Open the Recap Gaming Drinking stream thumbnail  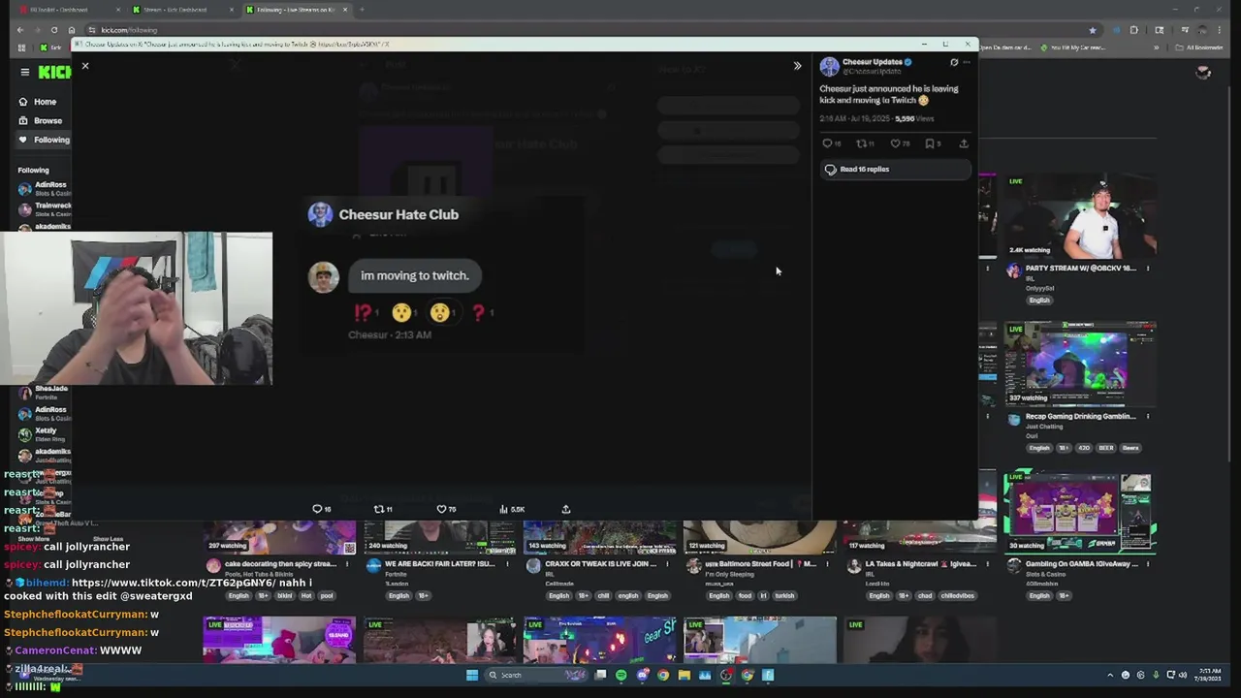pos(1079,364)
